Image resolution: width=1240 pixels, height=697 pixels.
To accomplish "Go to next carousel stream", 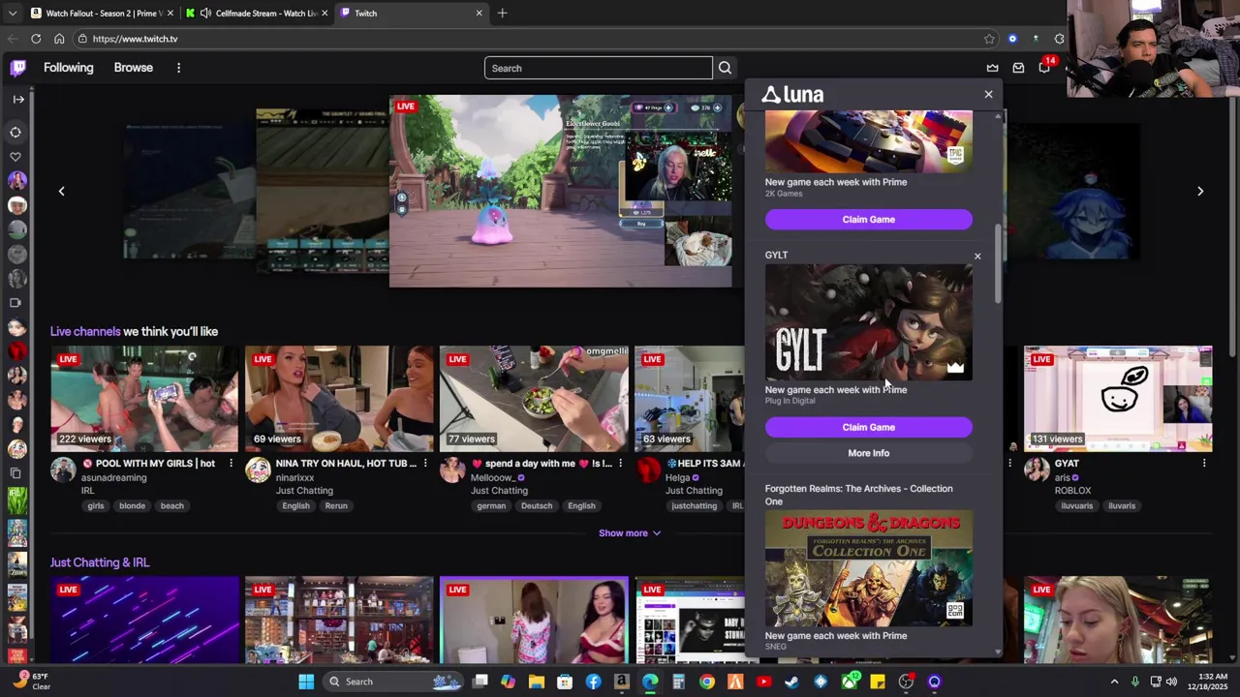I will 1200,192.
